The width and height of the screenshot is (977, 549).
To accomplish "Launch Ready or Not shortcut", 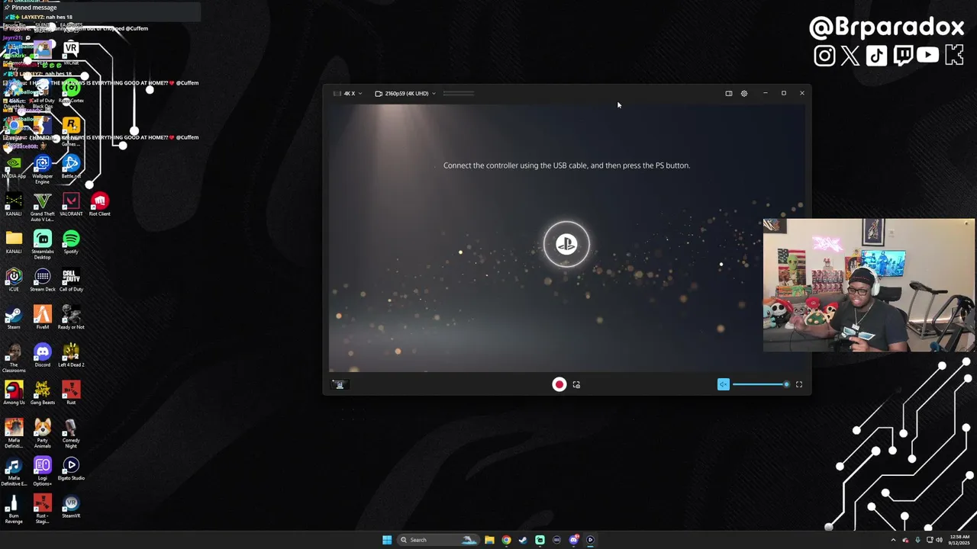I will click(x=71, y=318).
